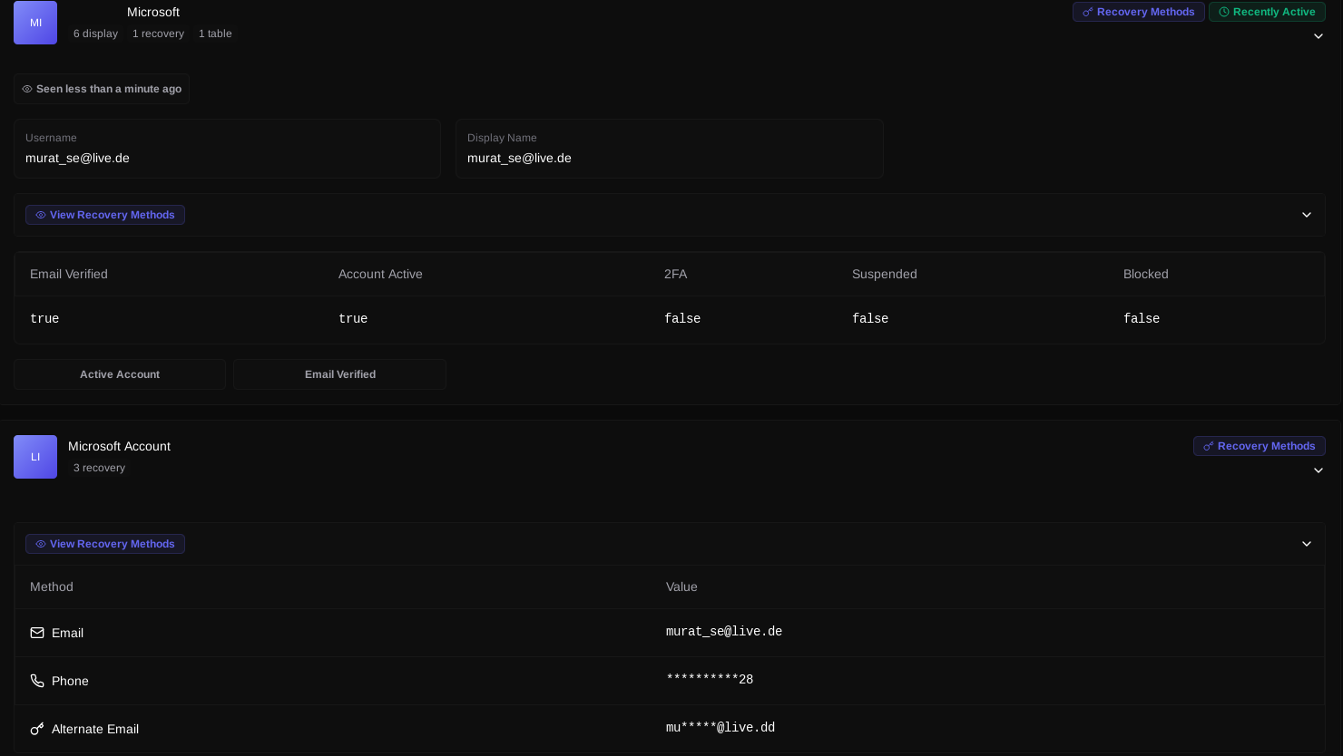Click the eye icon next to Seen less than a minute ago

27,89
